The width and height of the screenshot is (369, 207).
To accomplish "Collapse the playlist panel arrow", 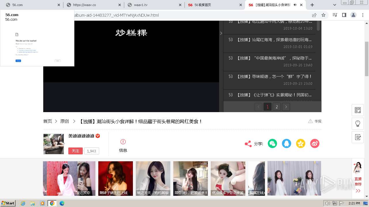I will (x=221, y=33).
